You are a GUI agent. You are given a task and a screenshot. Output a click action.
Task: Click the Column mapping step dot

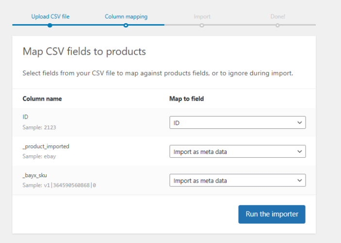126,25
